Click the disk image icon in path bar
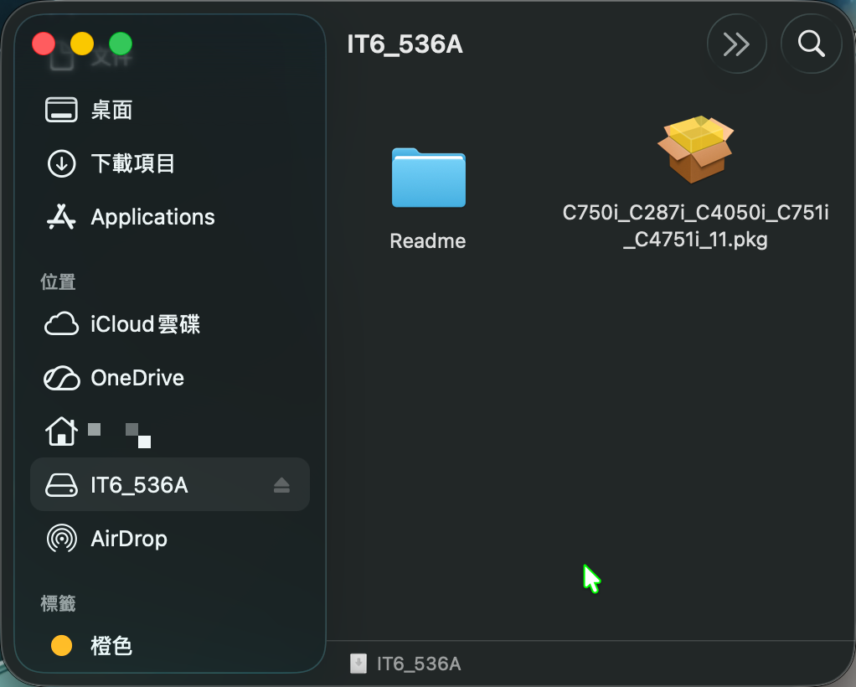 (x=358, y=664)
